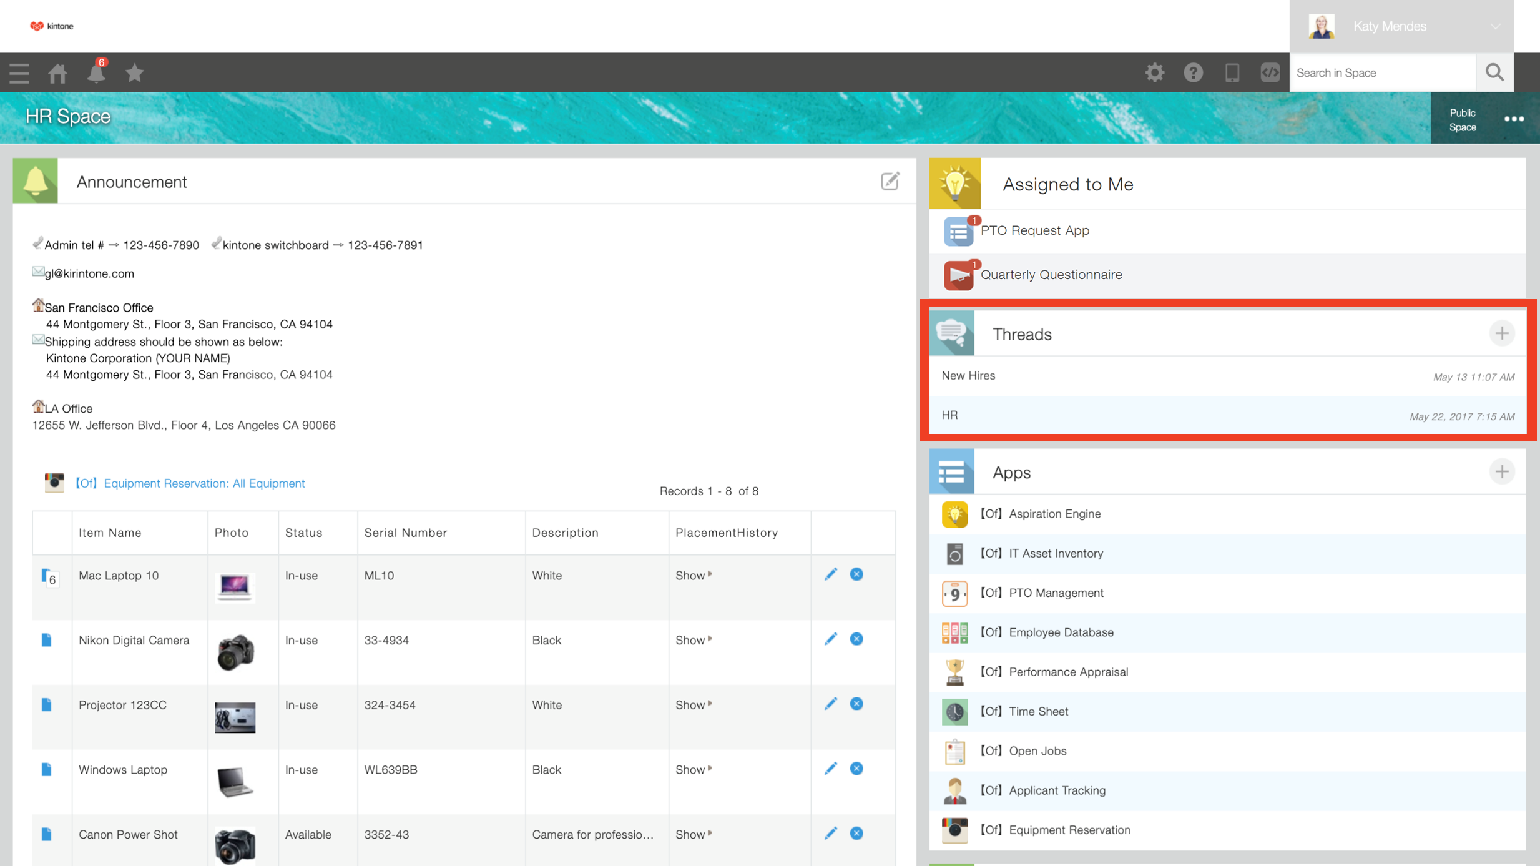Open the space options ellipsis menu

pos(1514,119)
